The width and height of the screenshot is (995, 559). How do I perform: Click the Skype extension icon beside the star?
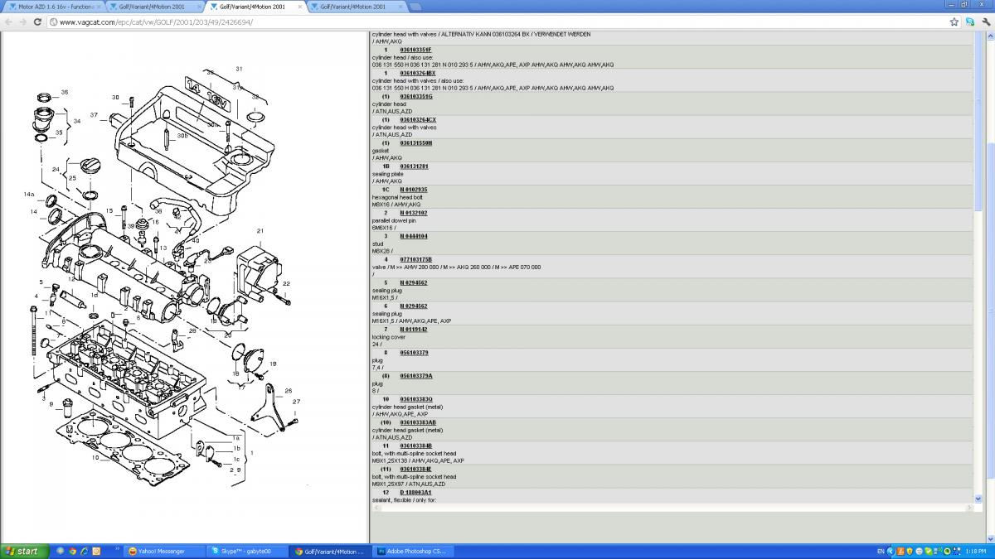(x=969, y=22)
